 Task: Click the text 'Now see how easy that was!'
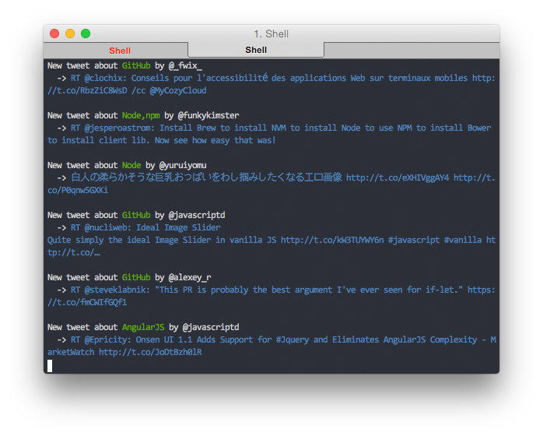(215, 140)
